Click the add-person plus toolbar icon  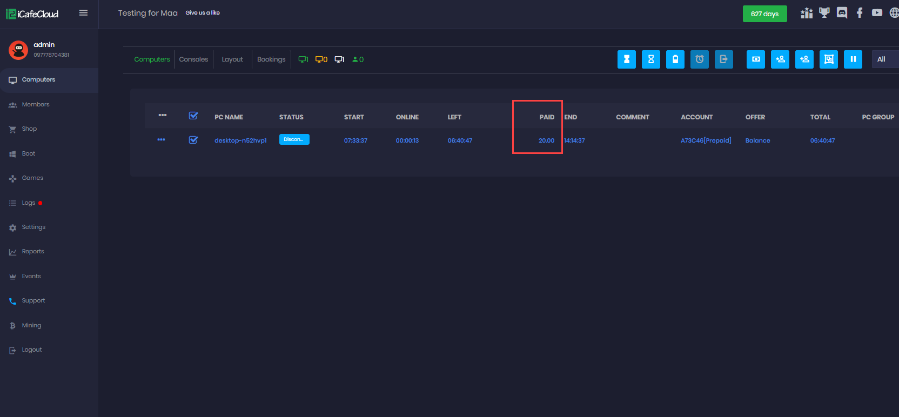point(780,59)
